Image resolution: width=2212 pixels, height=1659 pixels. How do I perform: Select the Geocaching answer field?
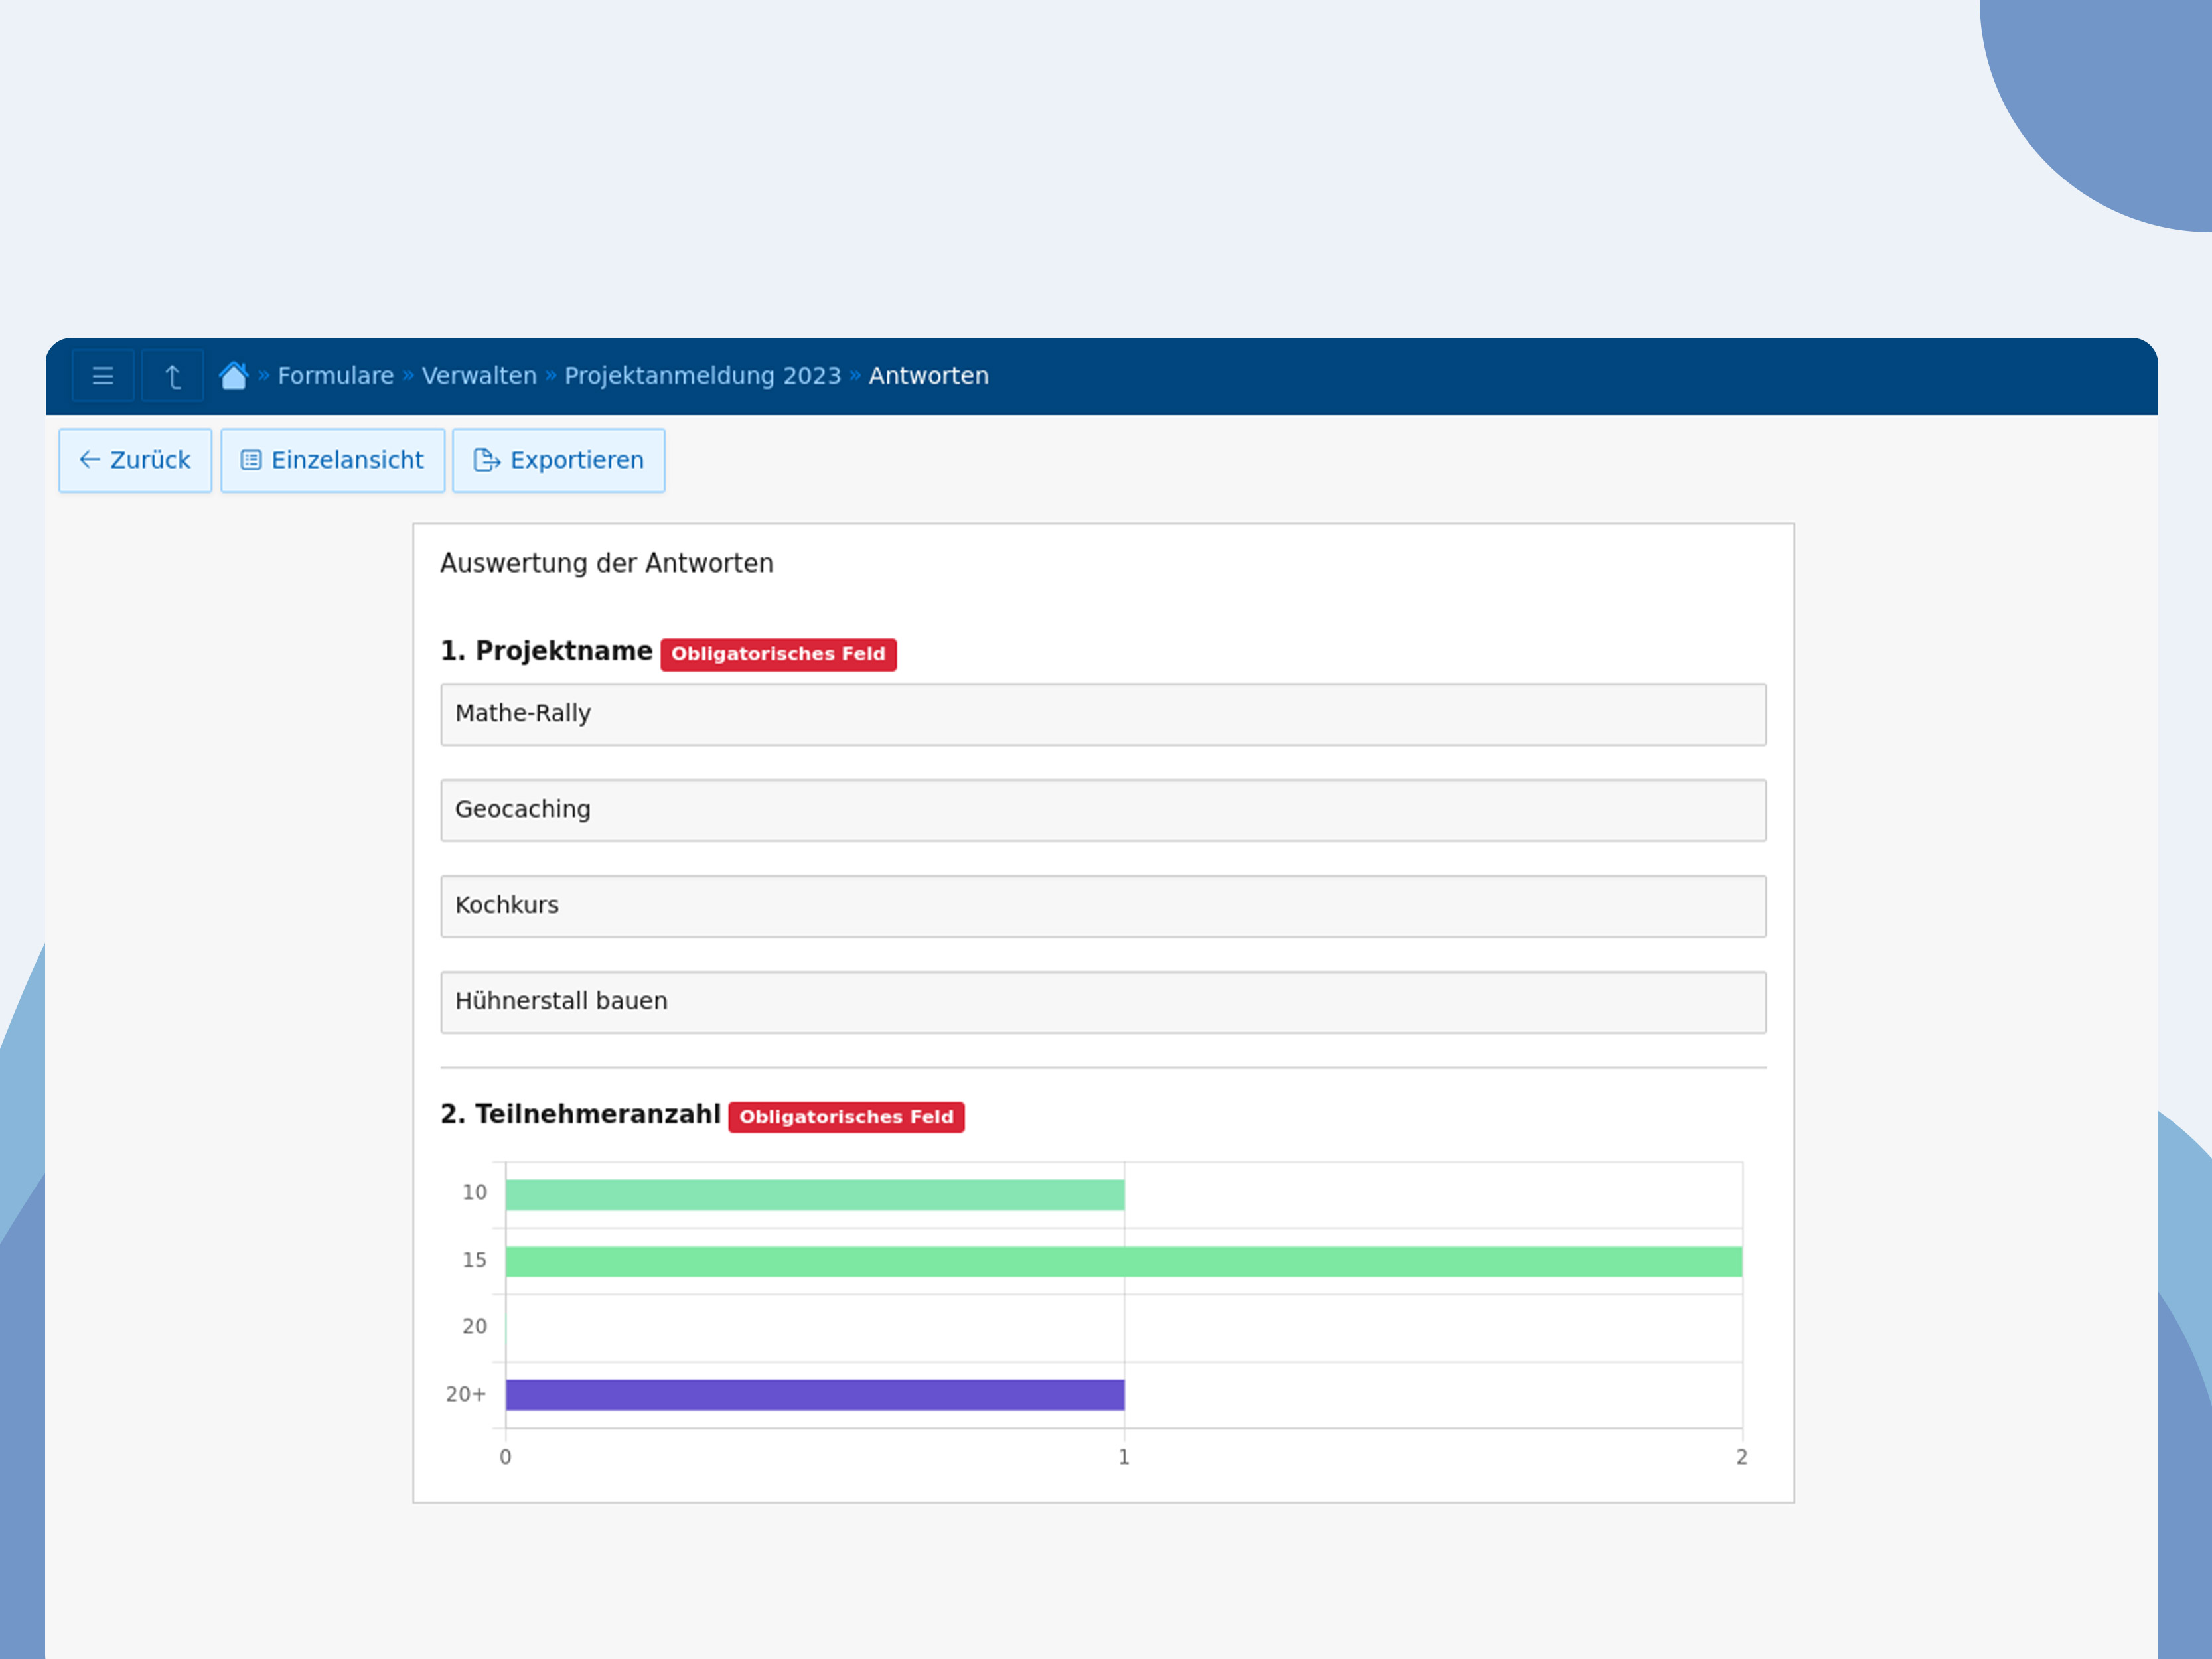(x=1103, y=810)
